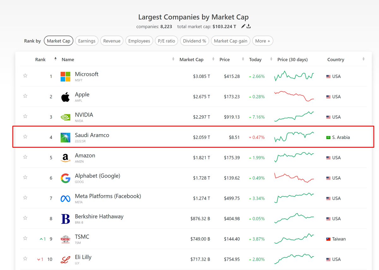Click the Saudi Aramco logo icon

coord(65,137)
